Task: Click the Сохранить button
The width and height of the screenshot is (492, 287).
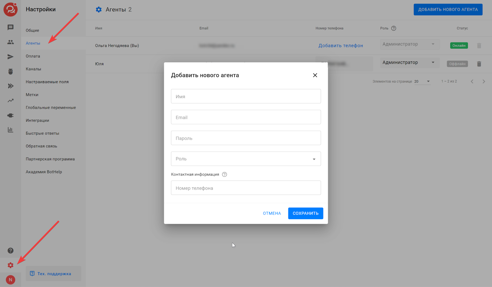Action: pos(305,213)
